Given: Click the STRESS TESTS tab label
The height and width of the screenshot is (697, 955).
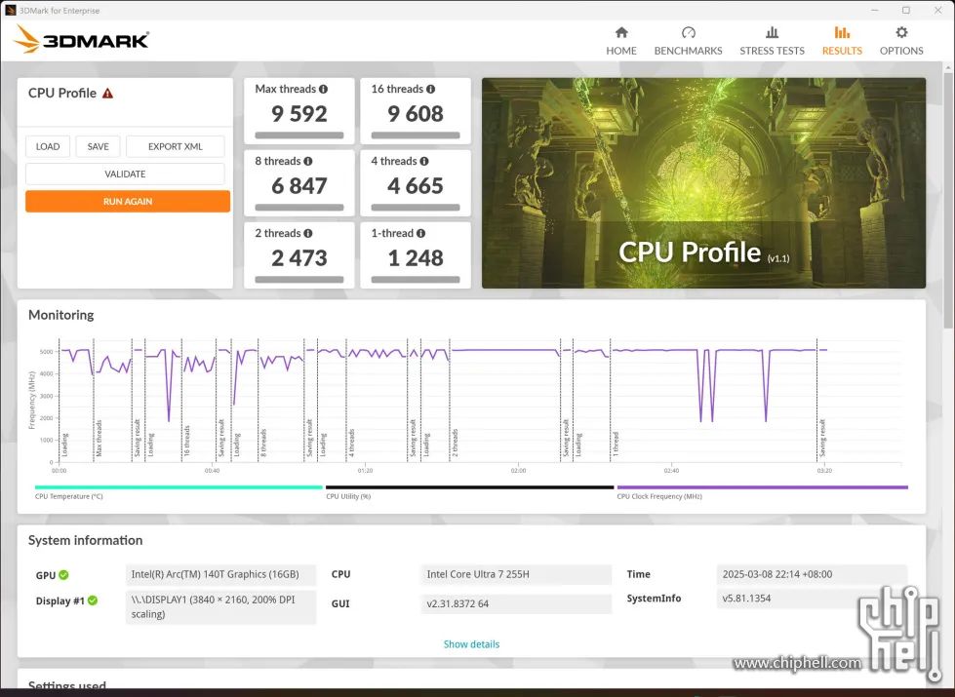Looking at the screenshot, I should tap(772, 51).
